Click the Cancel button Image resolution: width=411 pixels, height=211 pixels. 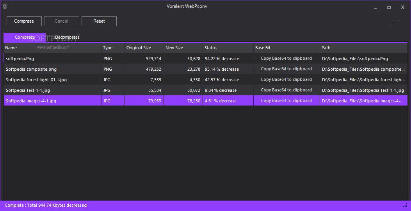tap(61, 21)
